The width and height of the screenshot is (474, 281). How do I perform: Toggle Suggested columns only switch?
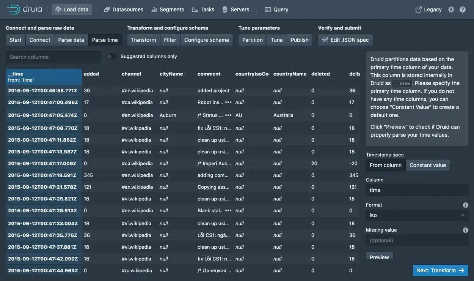click(111, 57)
